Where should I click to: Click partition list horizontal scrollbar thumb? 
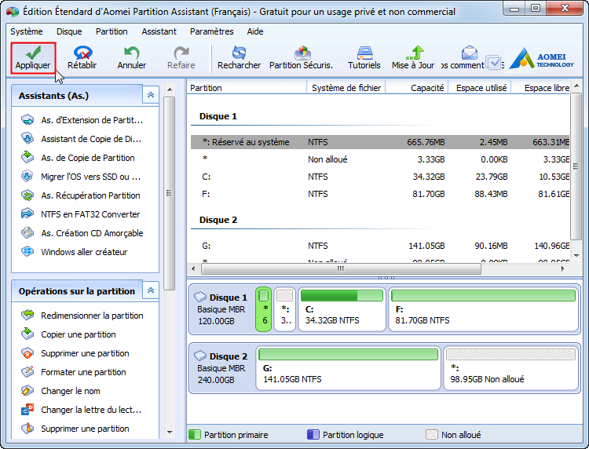coord(341,268)
